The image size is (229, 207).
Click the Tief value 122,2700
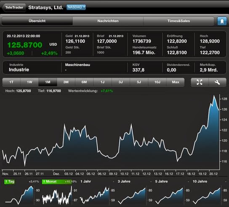point(210,53)
